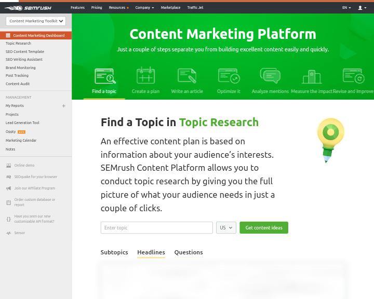Select the Revise and improve icon
This screenshot has height=299, width=374.
(x=354, y=76)
